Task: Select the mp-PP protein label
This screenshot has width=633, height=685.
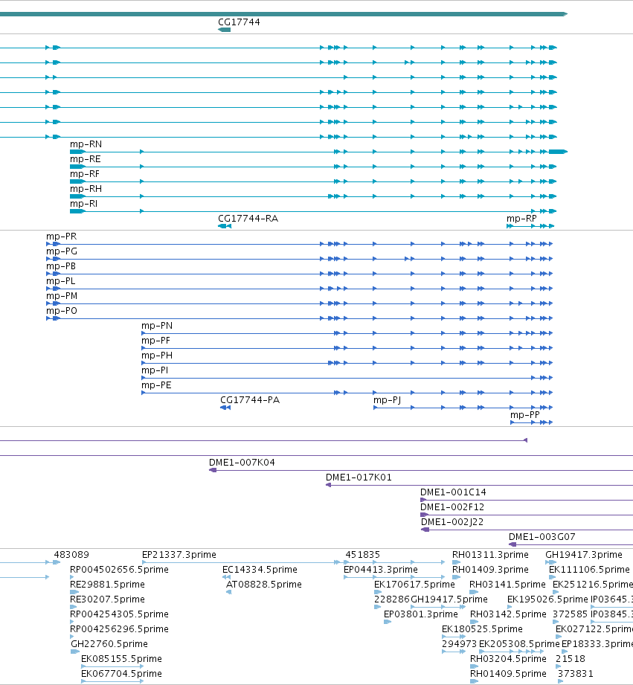Action: tap(525, 414)
